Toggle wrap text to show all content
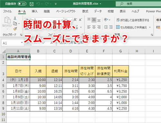This screenshot has width=161, height=123. [x=133, y=20]
